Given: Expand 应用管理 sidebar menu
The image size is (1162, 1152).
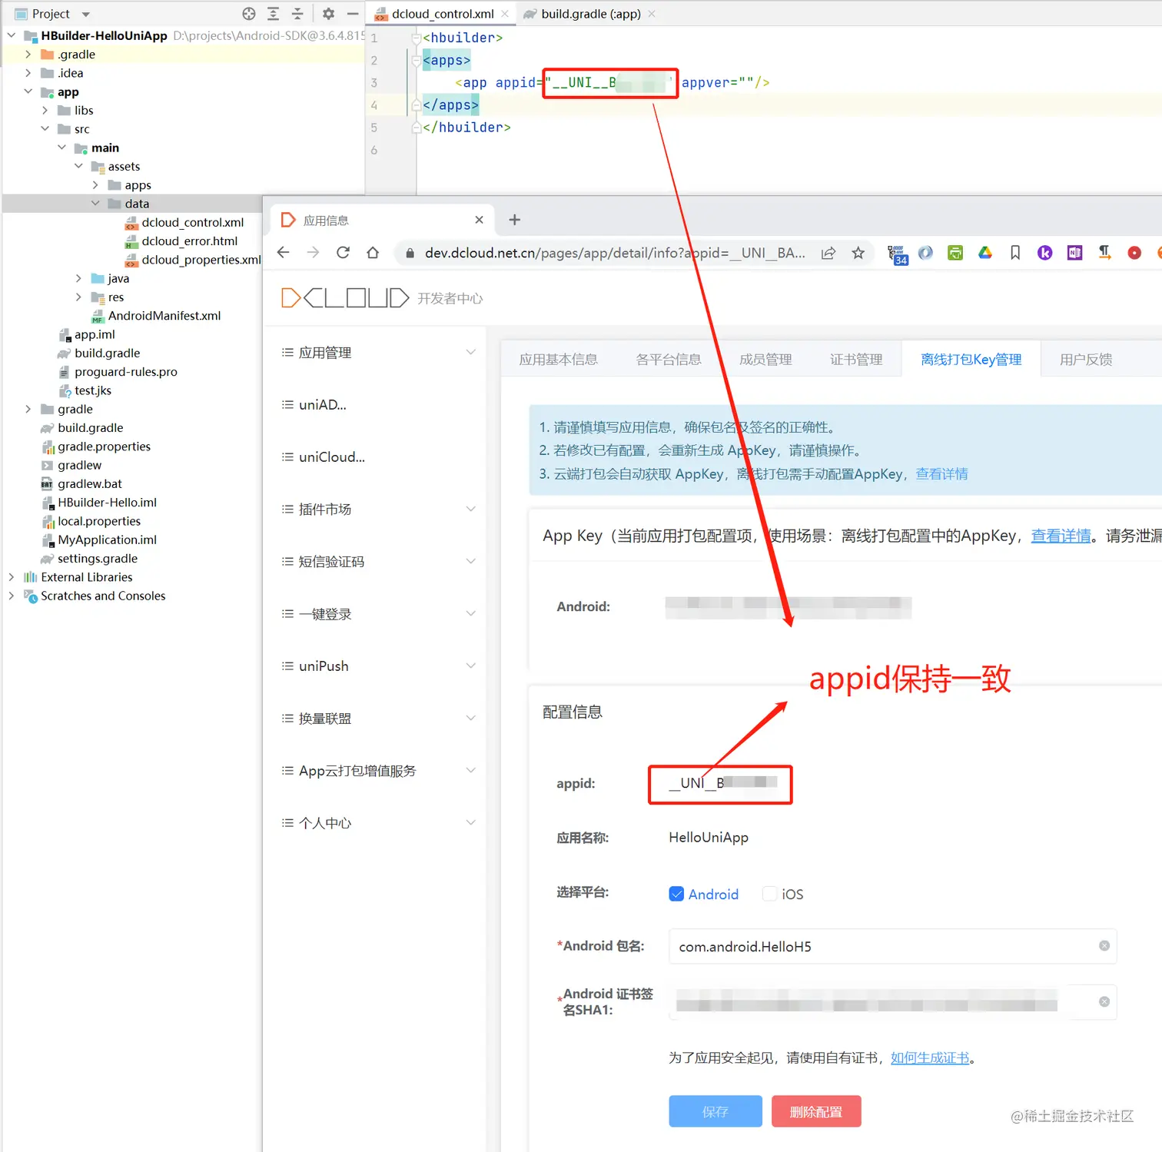Looking at the screenshot, I should pos(378,352).
